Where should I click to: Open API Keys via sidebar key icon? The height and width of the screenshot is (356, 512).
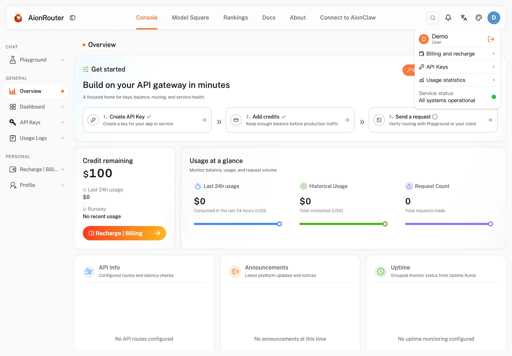[x=13, y=122]
